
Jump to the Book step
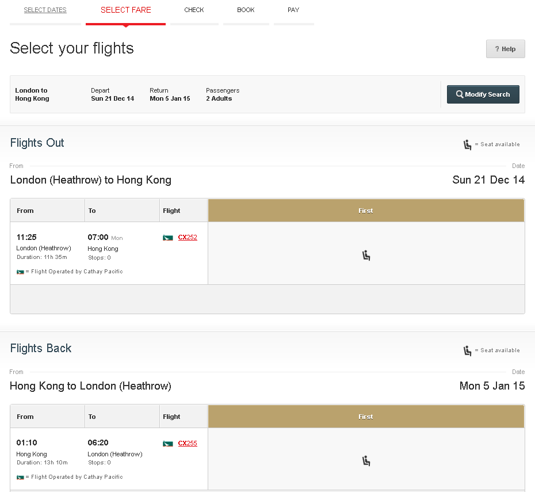click(246, 10)
